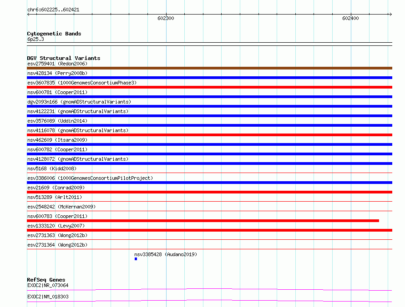
Task: Open dgv2093n166 (gnomADStructuralVariants) entry
Action: click(x=79, y=102)
